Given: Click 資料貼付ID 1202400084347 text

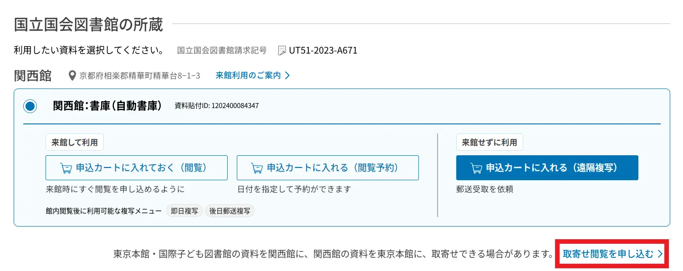Looking at the screenshot, I should click(x=217, y=106).
